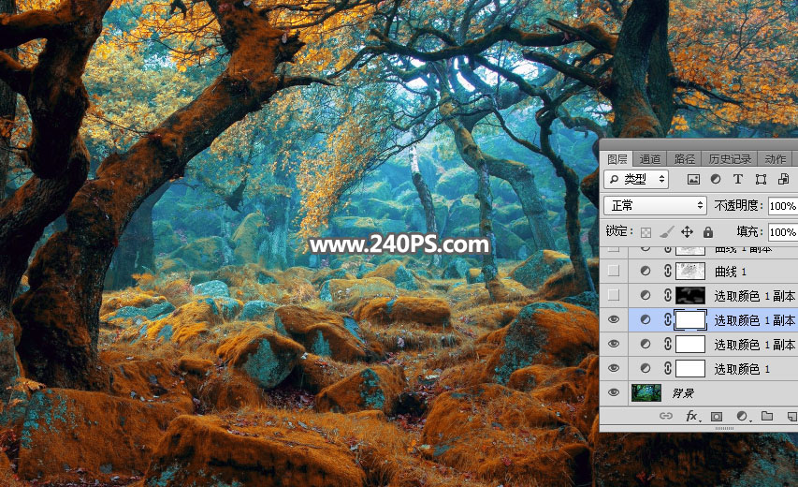
Task: Lock image pixels brush icon
Action: 666,232
